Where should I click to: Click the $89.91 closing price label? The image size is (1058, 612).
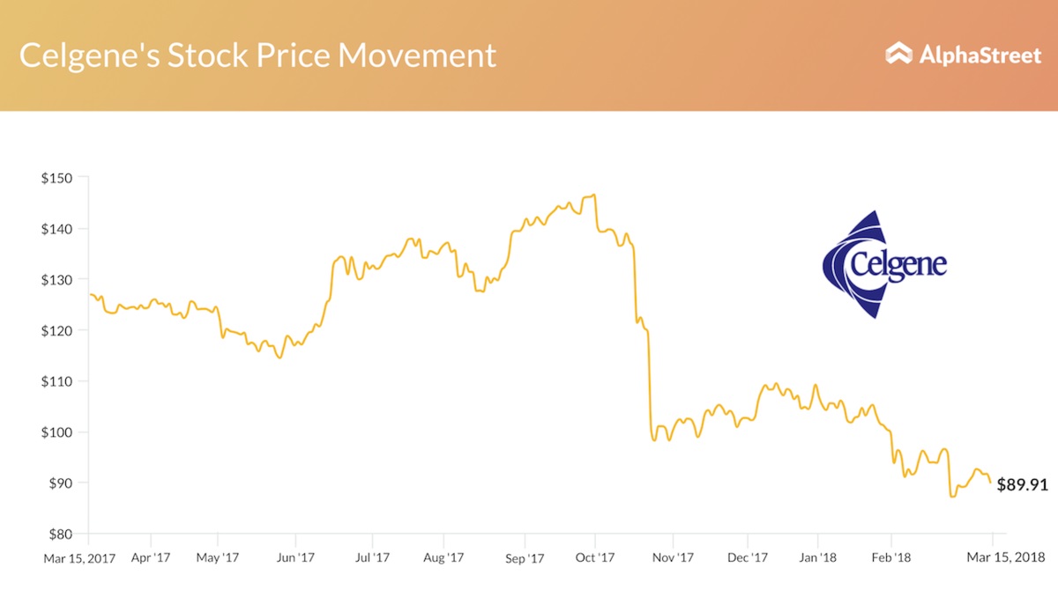[x=1021, y=483]
